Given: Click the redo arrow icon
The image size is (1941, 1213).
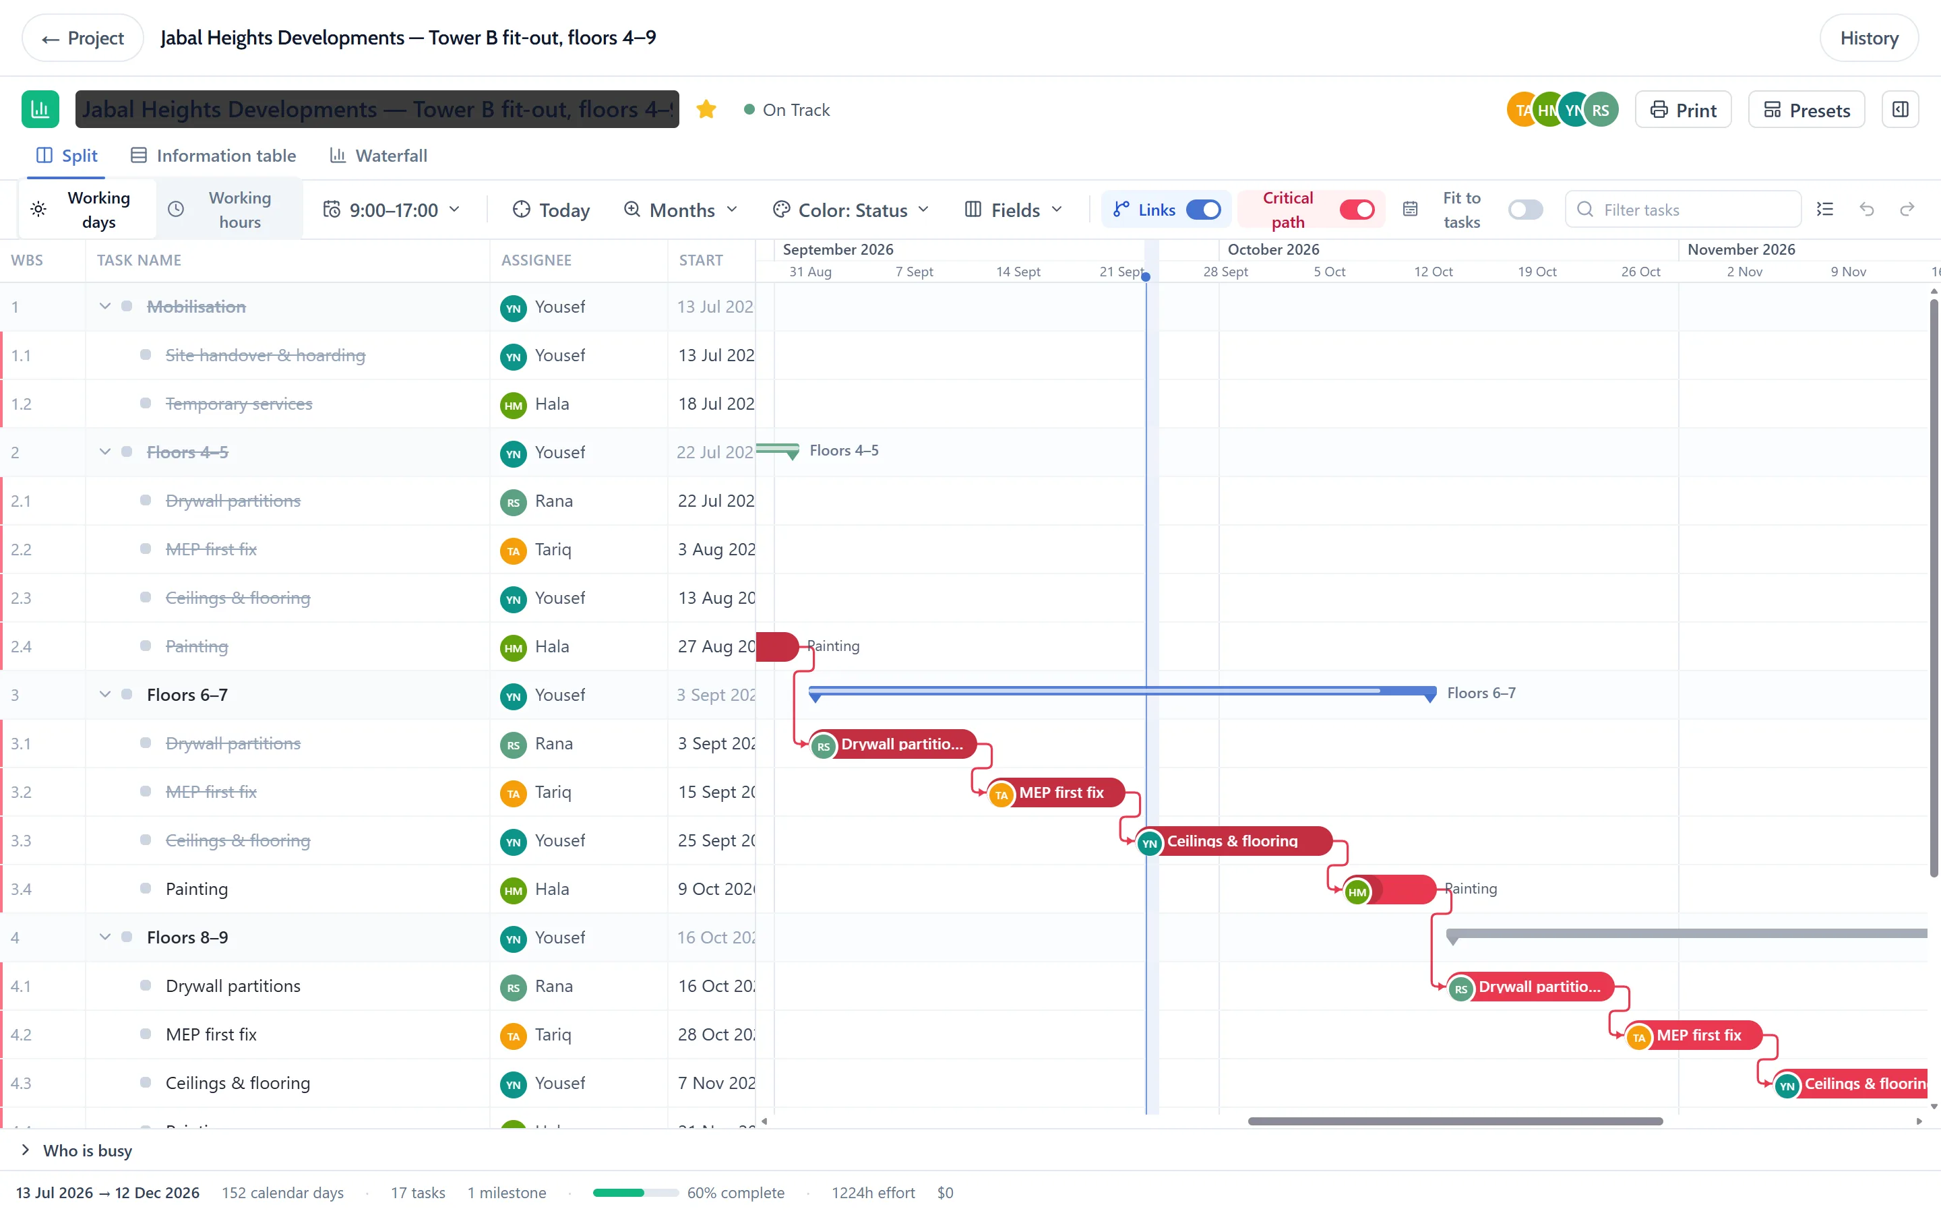Looking at the screenshot, I should click(1907, 210).
